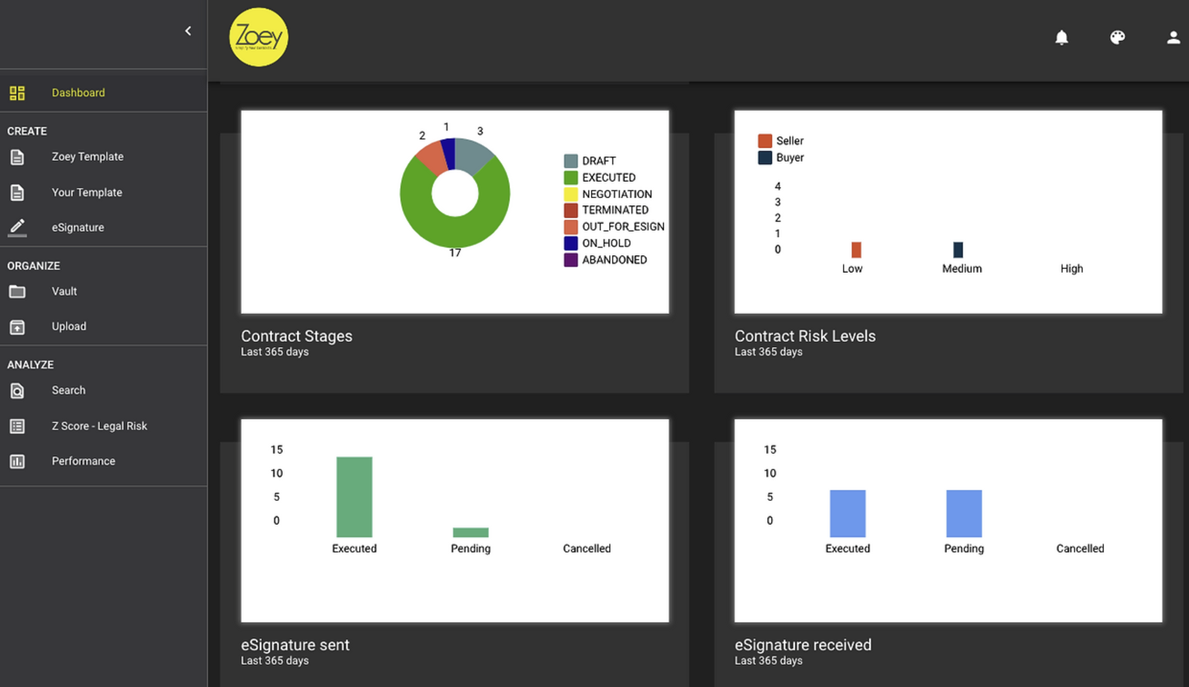Click the Performance chart icon

tap(17, 461)
